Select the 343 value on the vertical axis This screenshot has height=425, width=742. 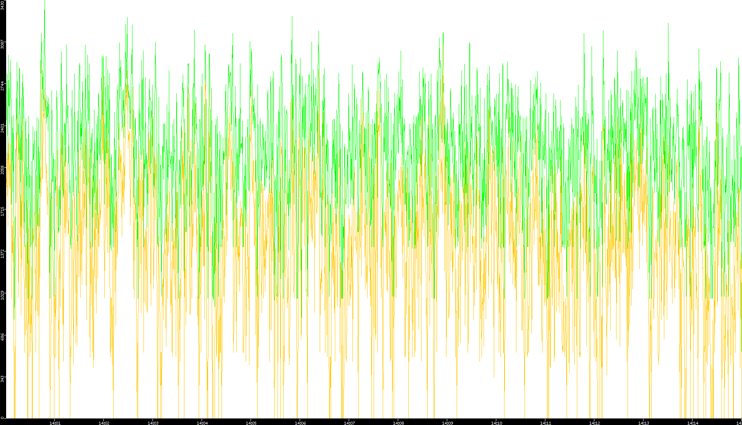(x=3, y=378)
